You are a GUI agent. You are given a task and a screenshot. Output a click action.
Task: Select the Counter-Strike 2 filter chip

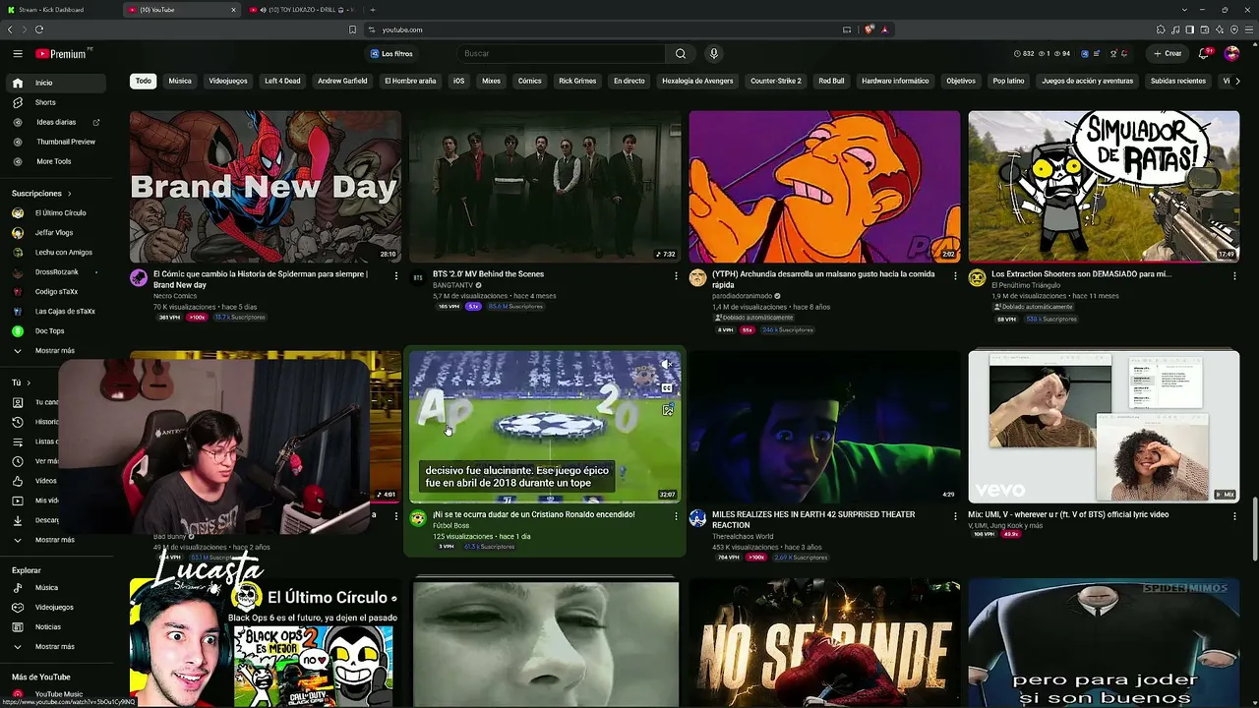click(x=776, y=81)
